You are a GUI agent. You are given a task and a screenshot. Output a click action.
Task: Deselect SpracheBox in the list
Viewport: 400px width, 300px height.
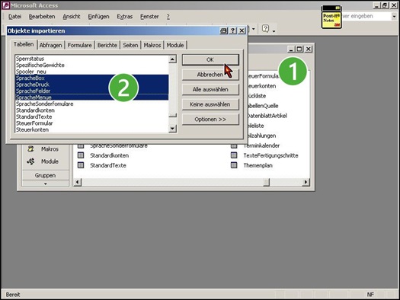coord(92,78)
